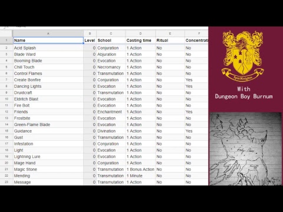Select the Magic Stone cell

pos(48,170)
